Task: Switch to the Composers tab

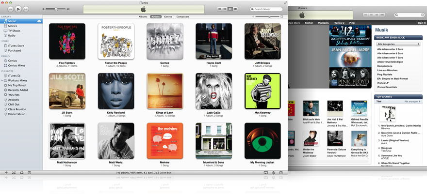Action: tap(183, 16)
